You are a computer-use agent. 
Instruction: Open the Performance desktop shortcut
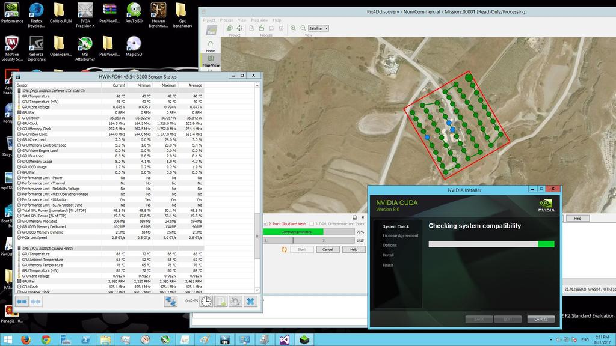click(12, 13)
